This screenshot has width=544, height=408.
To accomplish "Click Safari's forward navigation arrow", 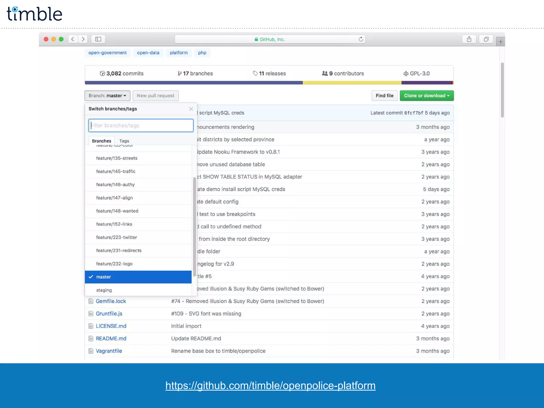I will click(x=83, y=39).
